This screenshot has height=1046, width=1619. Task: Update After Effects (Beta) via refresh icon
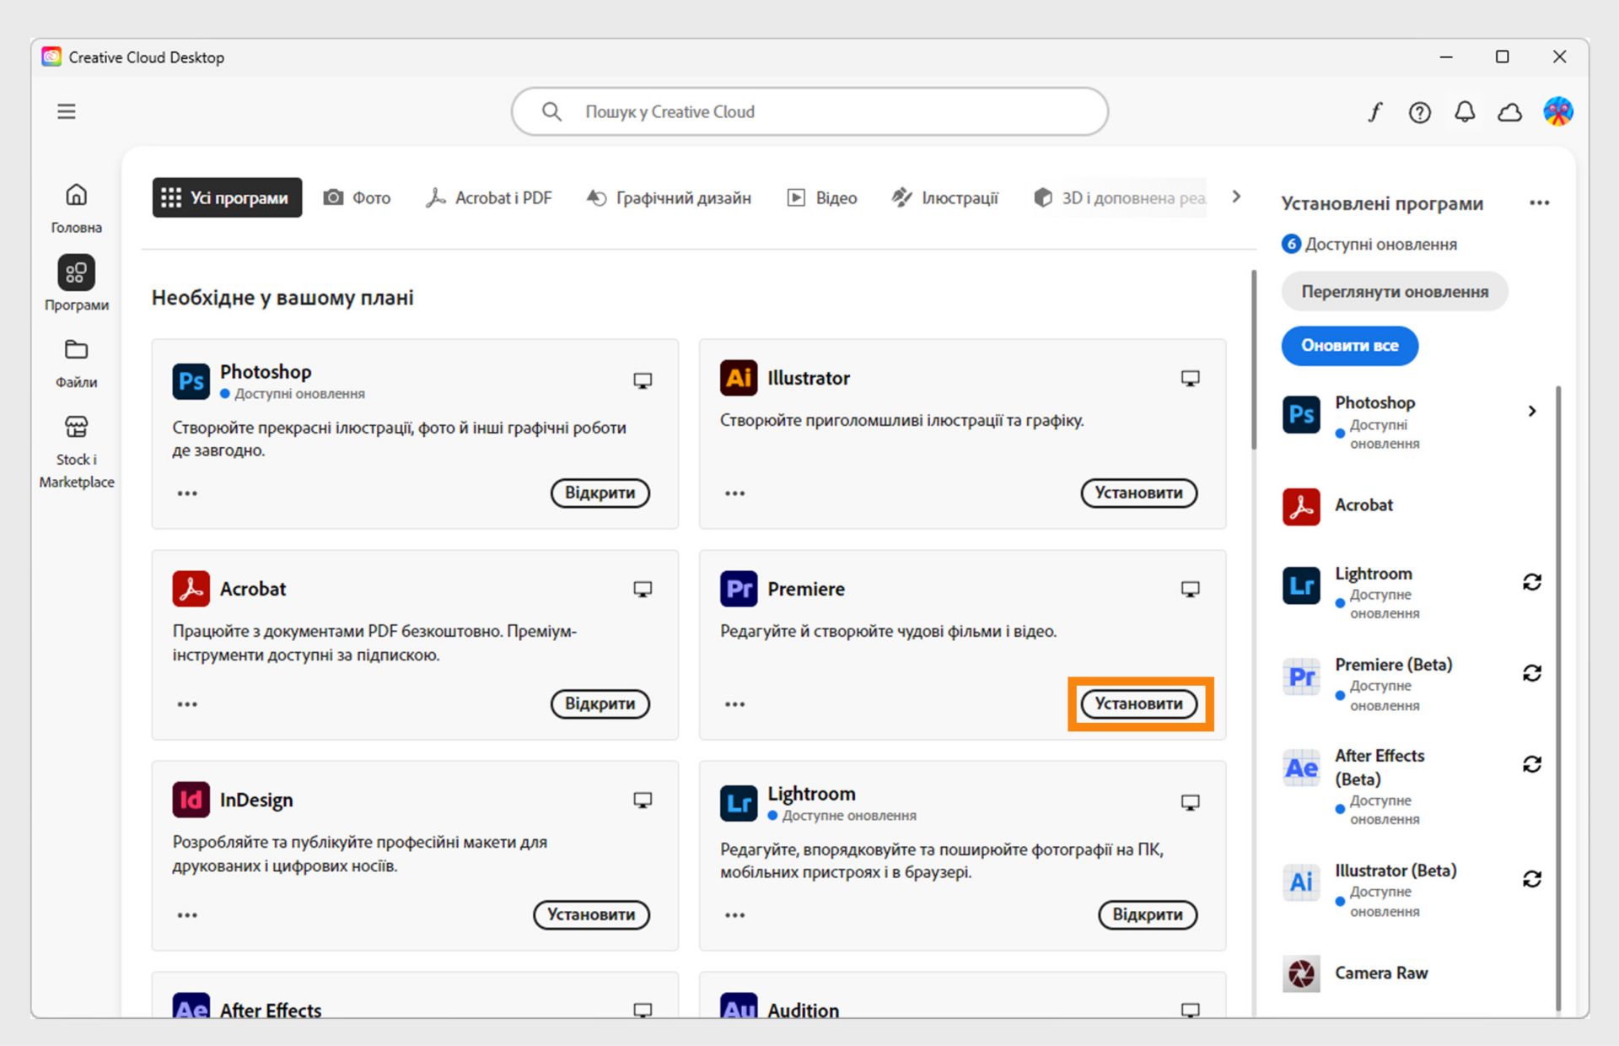[x=1532, y=764]
